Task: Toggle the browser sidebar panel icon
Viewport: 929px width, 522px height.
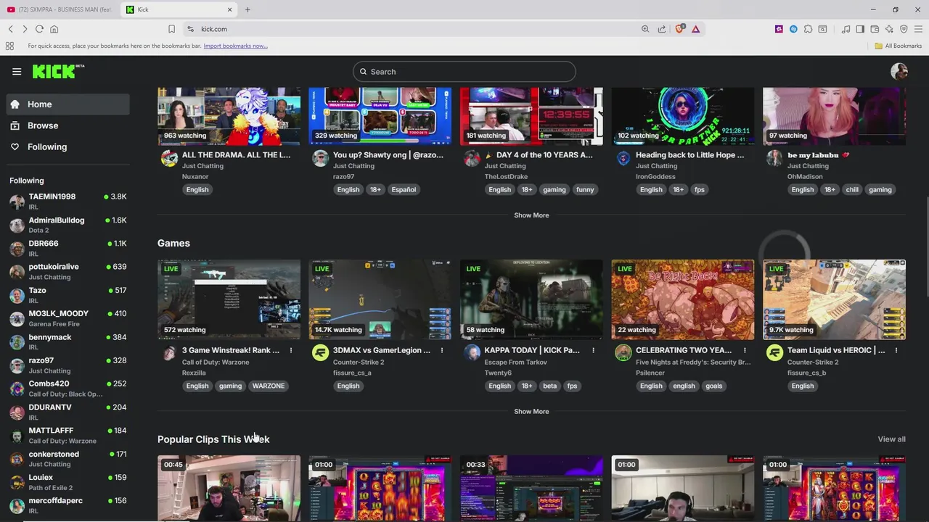Action: (x=860, y=29)
